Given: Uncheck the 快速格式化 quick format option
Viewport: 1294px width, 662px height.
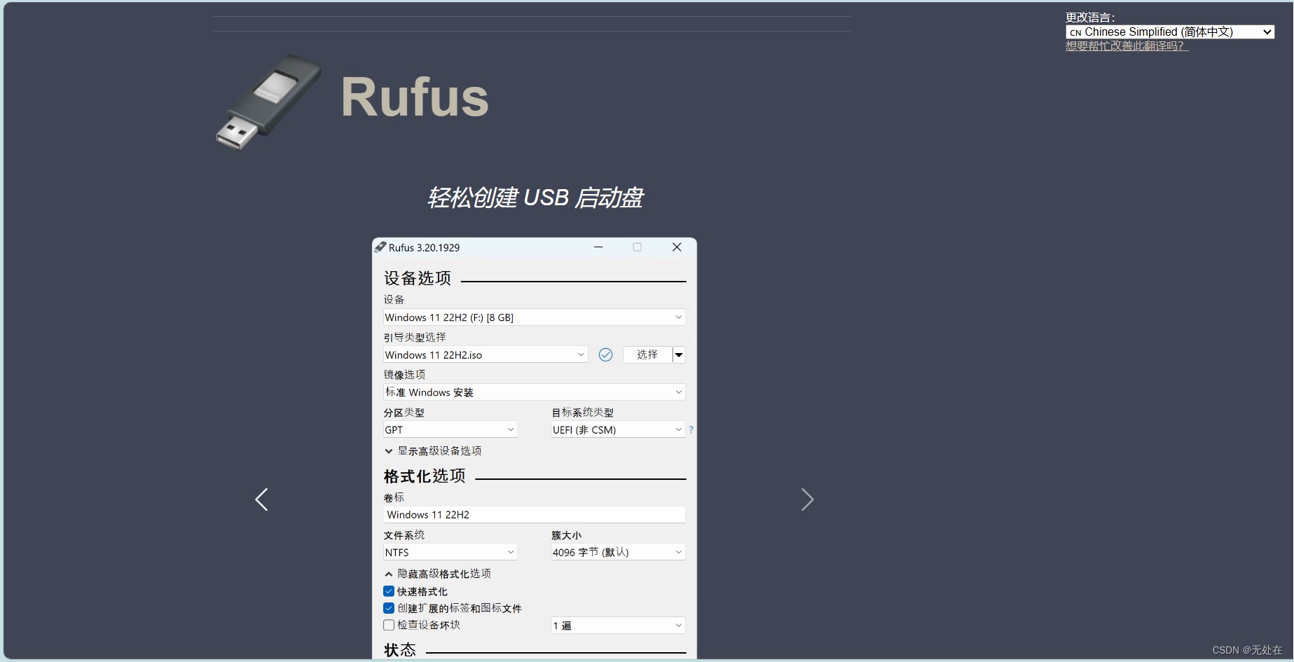Looking at the screenshot, I should pyautogui.click(x=389, y=591).
